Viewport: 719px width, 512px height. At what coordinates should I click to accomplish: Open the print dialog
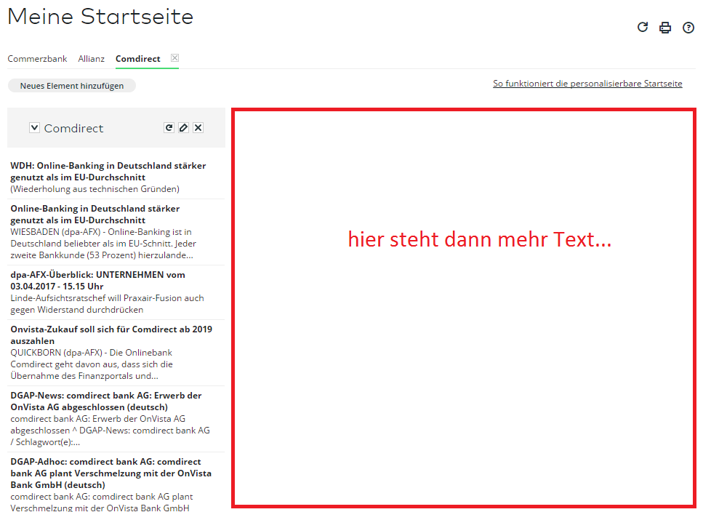pyautogui.click(x=665, y=27)
